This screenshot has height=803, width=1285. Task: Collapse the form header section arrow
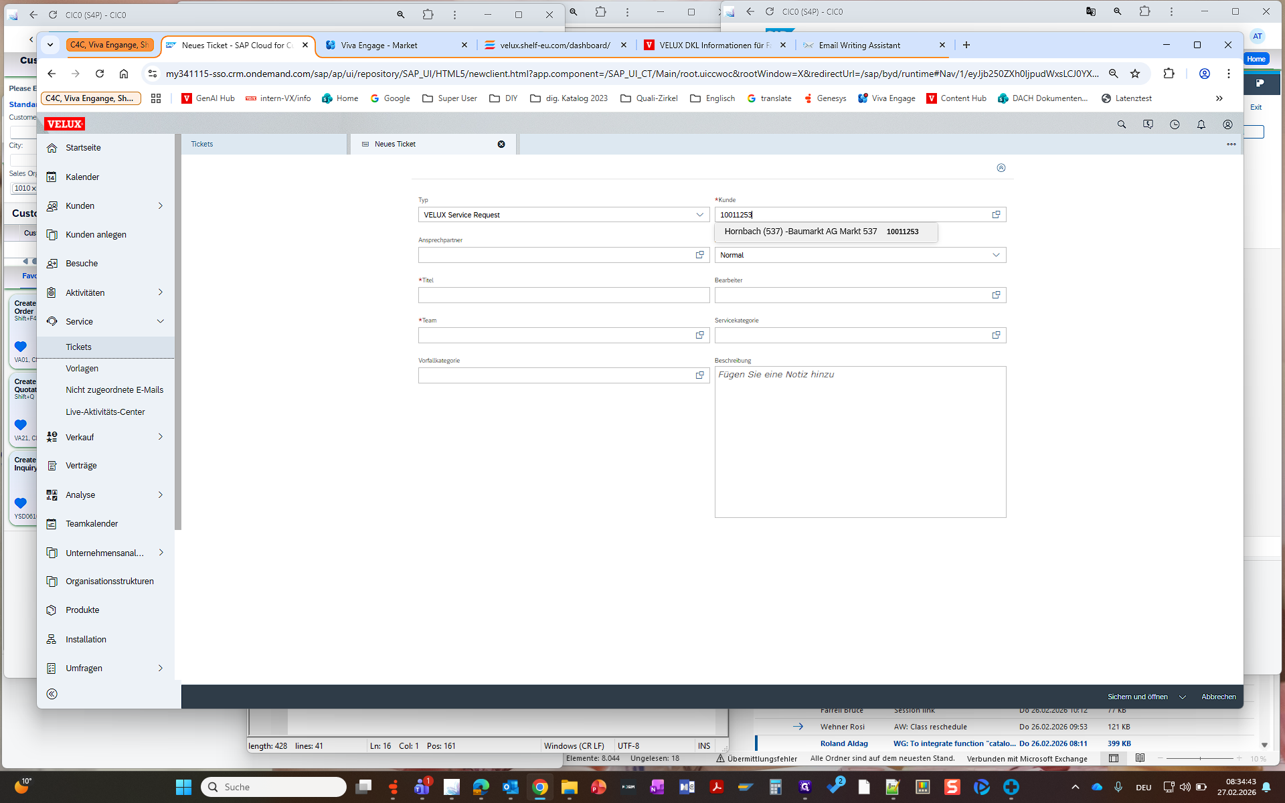1001,168
